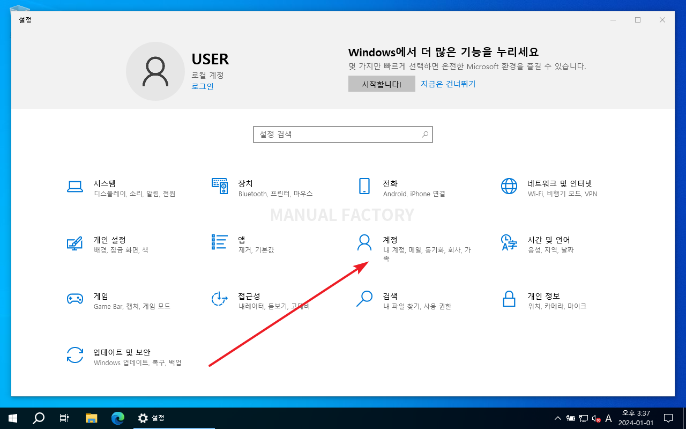The image size is (686, 429).
Task: Open the 네트워크 및 인터넷 globe icon
Action: tap(509, 186)
